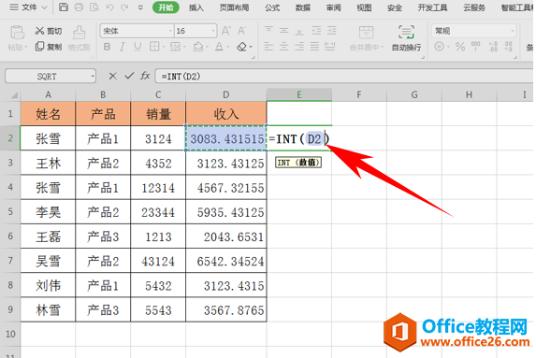This screenshot has width=536, height=358.
Task: Click the Copy (复制) button
Action: click(x=49, y=47)
